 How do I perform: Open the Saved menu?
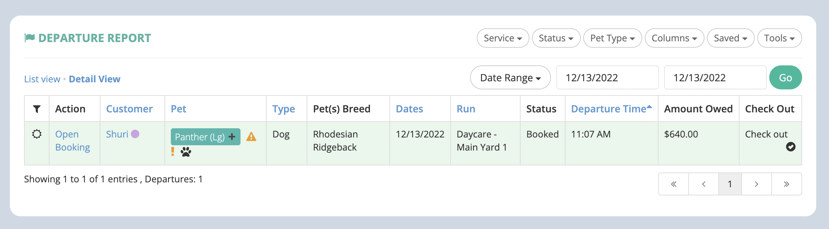click(731, 38)
